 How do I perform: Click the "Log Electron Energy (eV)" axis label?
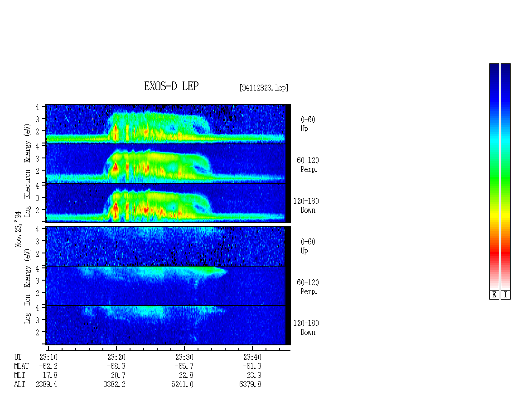27,170
